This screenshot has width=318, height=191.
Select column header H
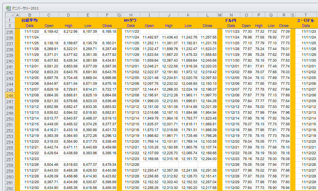click(x=131, y=15)
